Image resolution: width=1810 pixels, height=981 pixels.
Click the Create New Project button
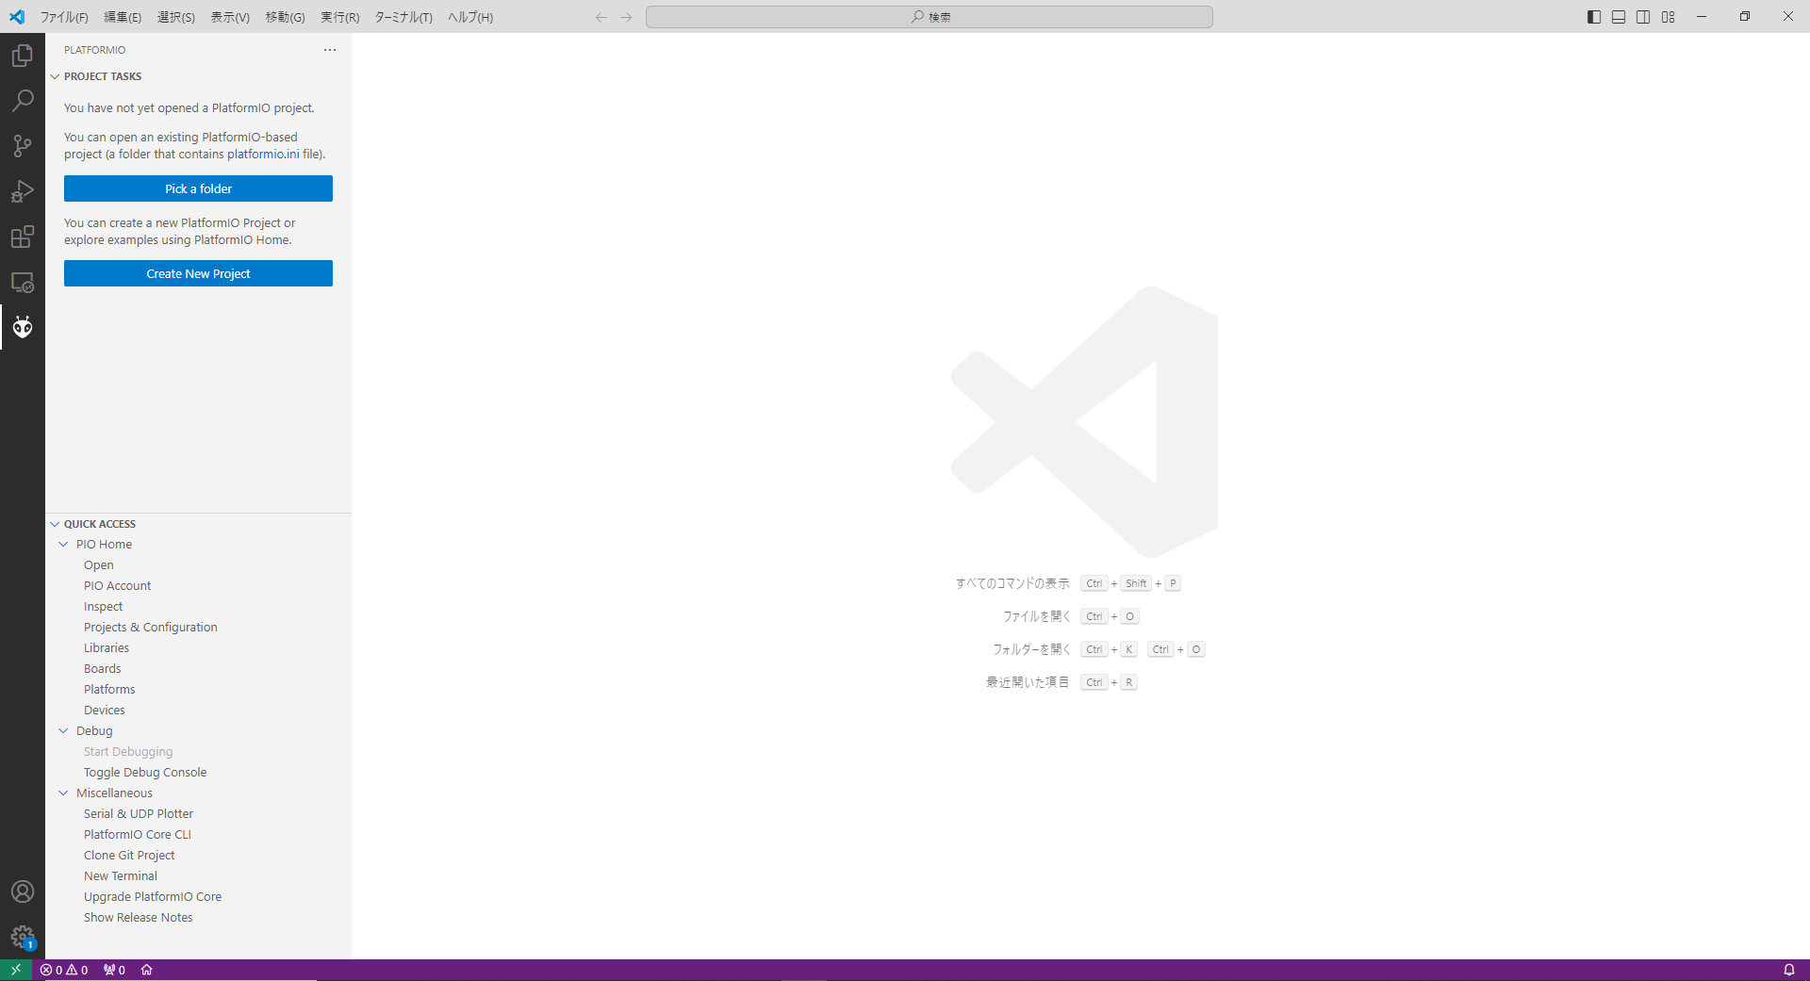[x=198, y=273]
